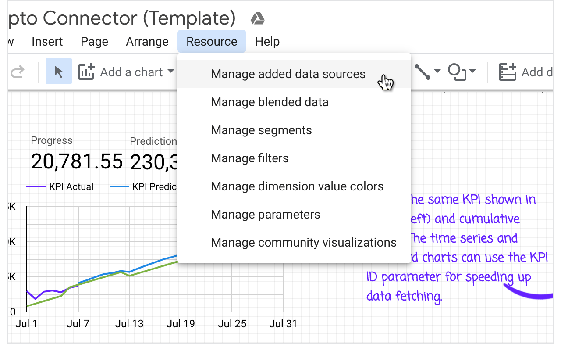Open the line tool dropdown arrow
The height and width of the screenshot is (344, 561).
click(x=437, y=72)
